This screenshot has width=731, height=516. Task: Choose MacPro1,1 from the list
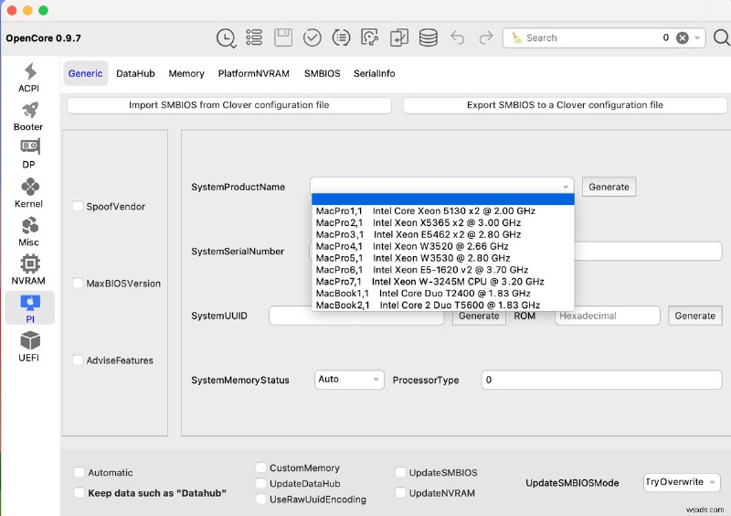coord(442,210)
